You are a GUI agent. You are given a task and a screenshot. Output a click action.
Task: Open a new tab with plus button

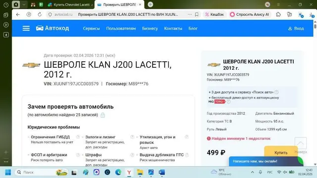point(150,4)
